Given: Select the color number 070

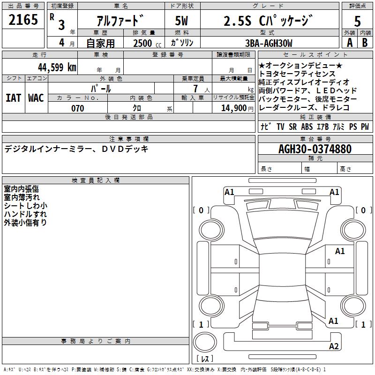Looking at the screenshot, I should [x=78, y=108].
